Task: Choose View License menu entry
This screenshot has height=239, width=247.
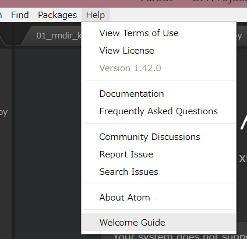Action: click(x=158, y=51)
